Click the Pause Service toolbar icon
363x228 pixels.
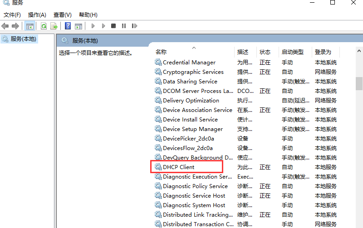click(x=123, y=26)
